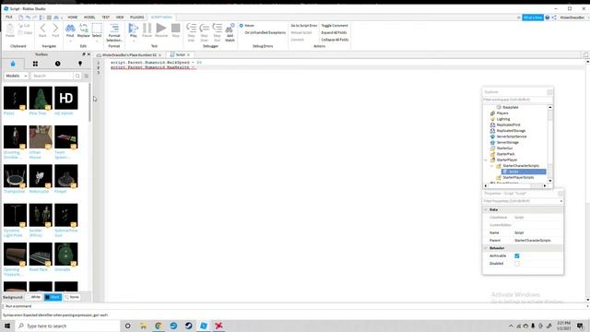Click the Step Out debugger icon
The width and height of the screenshot is (590, 332).
[x=218, y=28]
